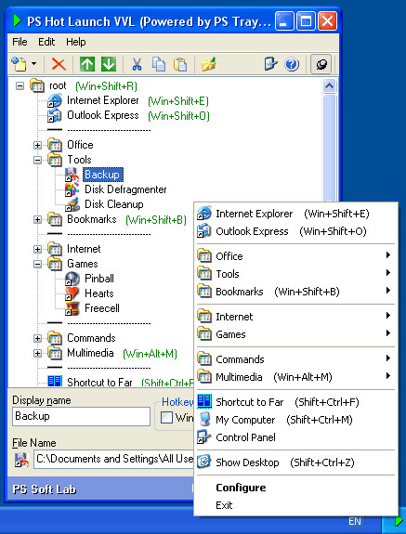Open Games submenu in popup menu
The width and height of the screenshot is (406, 534).
295,334
